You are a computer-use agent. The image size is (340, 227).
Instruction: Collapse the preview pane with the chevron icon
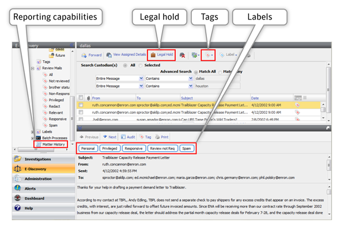[x=80, y=128]
